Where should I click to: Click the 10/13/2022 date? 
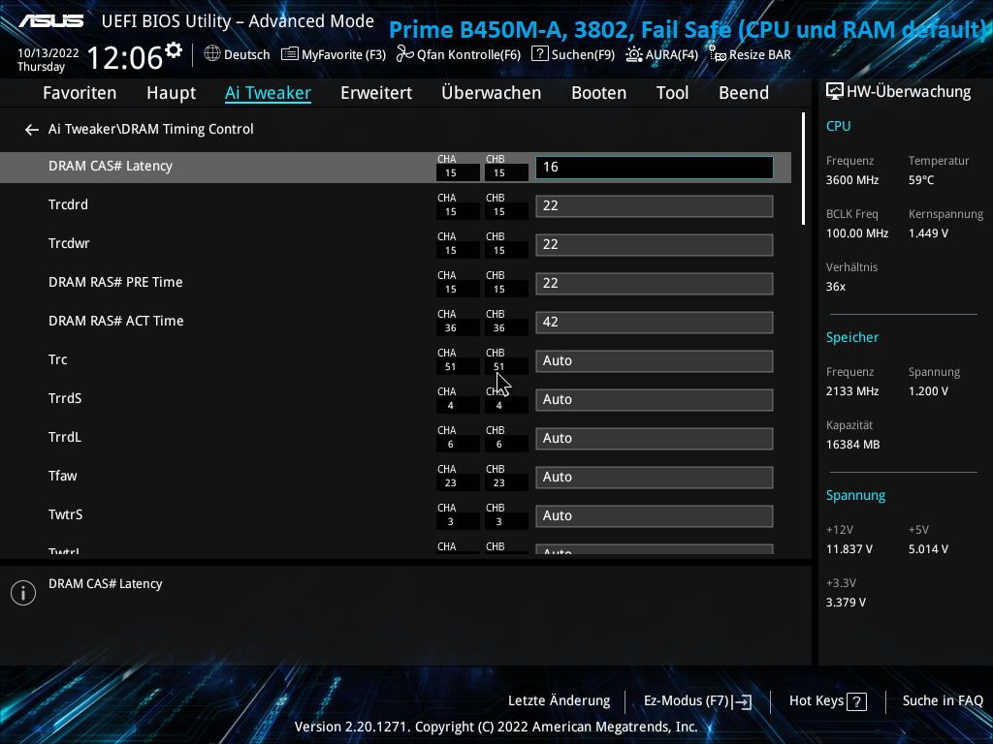tap(48, 53)
